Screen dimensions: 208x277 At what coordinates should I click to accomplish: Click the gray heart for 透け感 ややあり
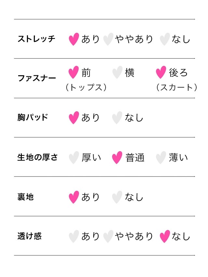[x=108, y=236]
